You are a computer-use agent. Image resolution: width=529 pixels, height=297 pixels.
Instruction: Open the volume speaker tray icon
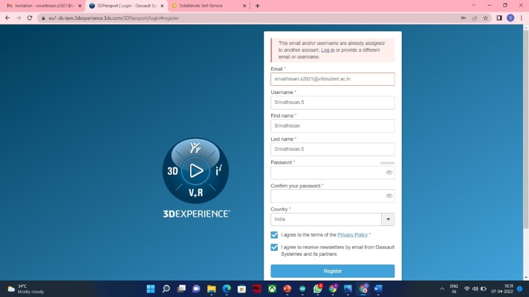[475, 289]
